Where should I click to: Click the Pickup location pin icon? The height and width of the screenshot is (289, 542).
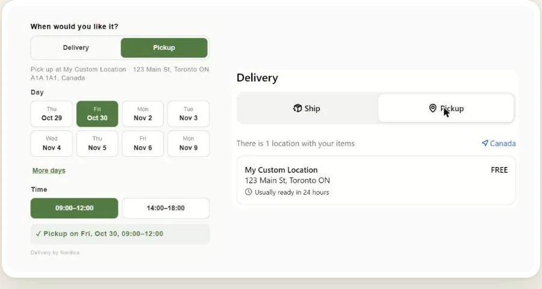coord(432,108)
